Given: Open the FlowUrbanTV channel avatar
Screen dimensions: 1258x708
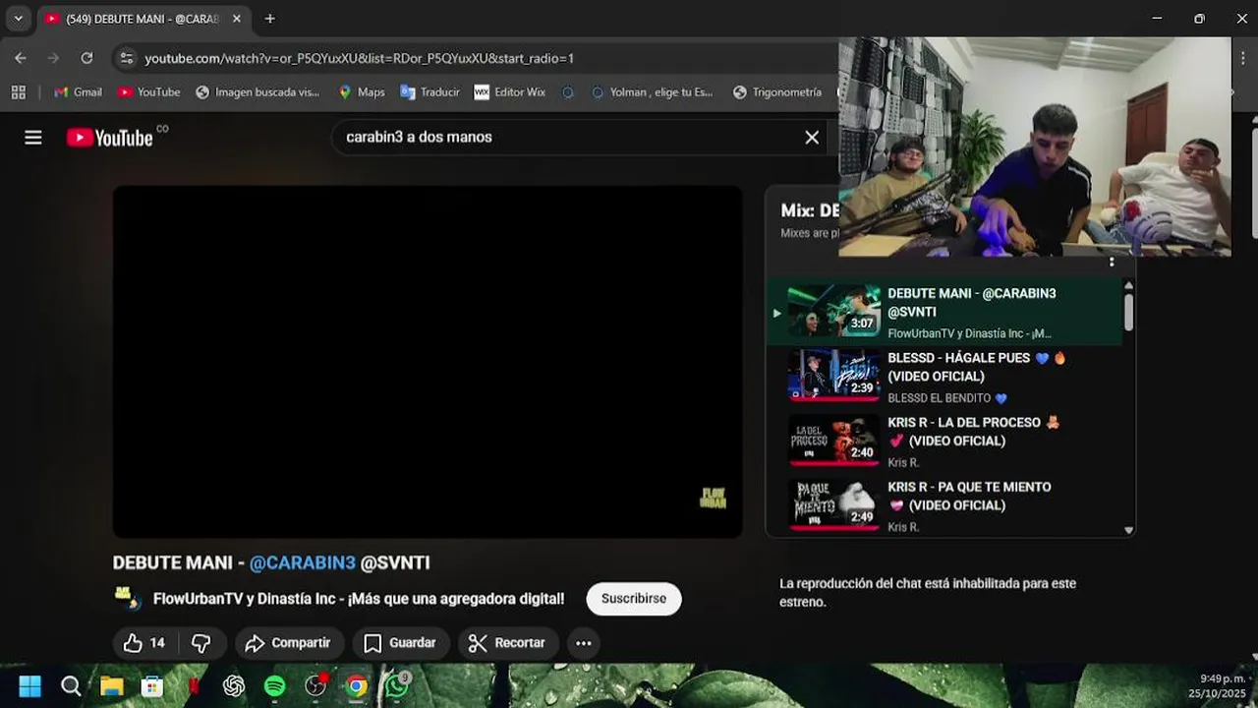Looking at the screenshot, I should pyautogui.click(x=128, y=598).
